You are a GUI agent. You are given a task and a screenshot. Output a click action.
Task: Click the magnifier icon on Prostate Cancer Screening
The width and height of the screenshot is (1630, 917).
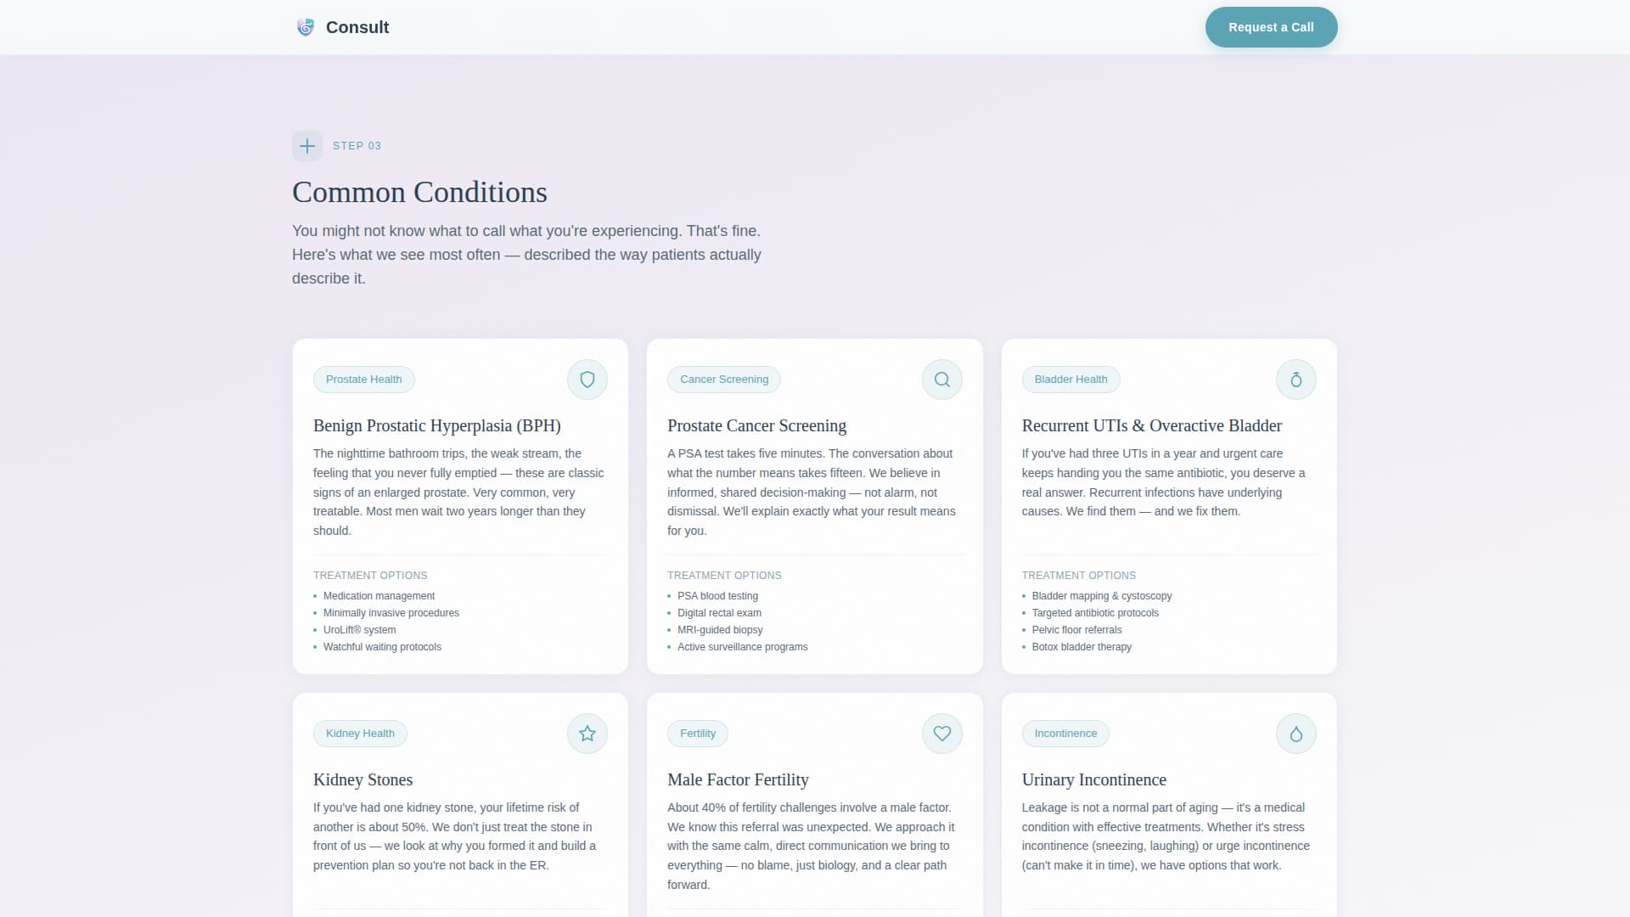(x=942, y=380)
